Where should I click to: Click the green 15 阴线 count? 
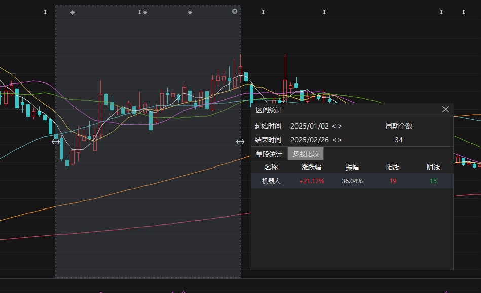click(433, 181)
